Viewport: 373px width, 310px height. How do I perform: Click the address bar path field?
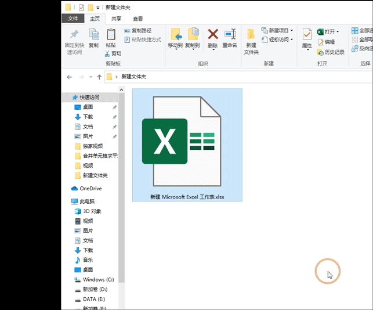click(x=238, y=77)
